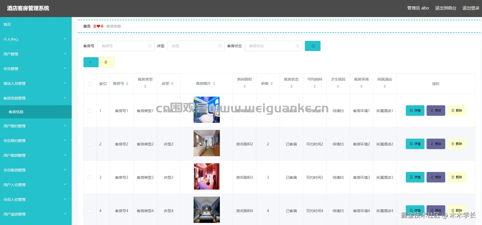The width and height of the screenshot is (482, 225).
Task: Click the teal search magnifier button
Action: (313, 46)
